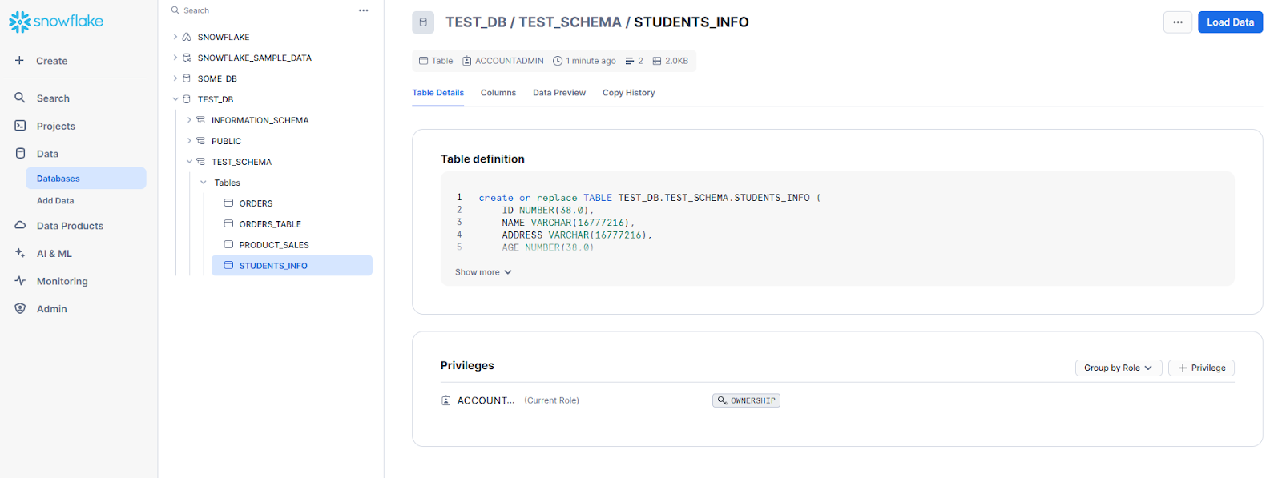This screenshot has height=478, width=1282.
Task: Collapse the TEST_DB database node
Action: (x=175, y=99)
